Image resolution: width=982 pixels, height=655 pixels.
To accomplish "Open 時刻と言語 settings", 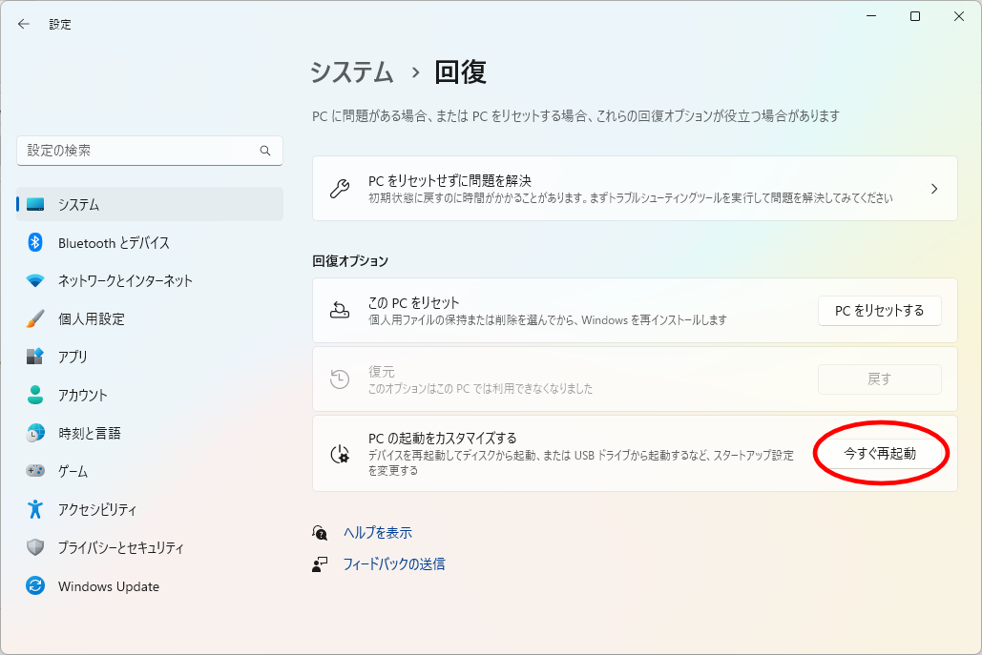I will coord(89,434).
